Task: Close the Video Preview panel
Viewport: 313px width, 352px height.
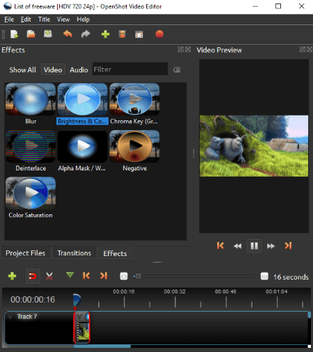Action: [x=310, y=49]
